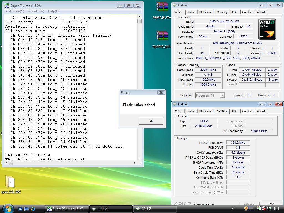Click the security shield tray icon
The image size is (284, 213).
(x=246, y=209)
